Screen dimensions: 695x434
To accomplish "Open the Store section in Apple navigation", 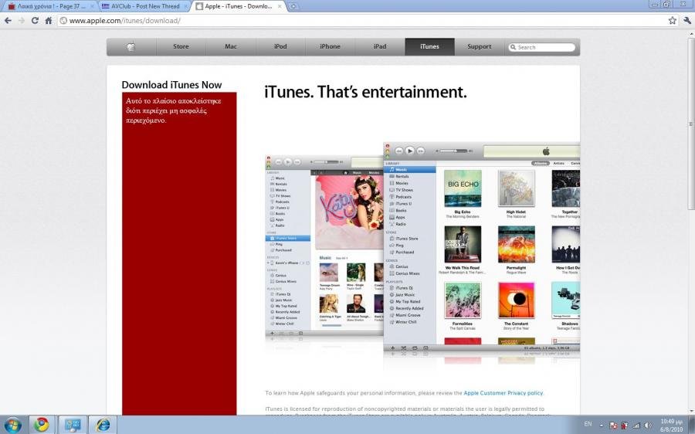I will coord(181,47).
